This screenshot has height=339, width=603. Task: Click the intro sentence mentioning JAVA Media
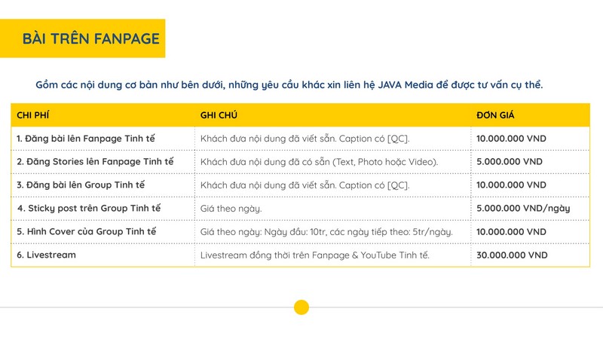[x=289, y=84]
